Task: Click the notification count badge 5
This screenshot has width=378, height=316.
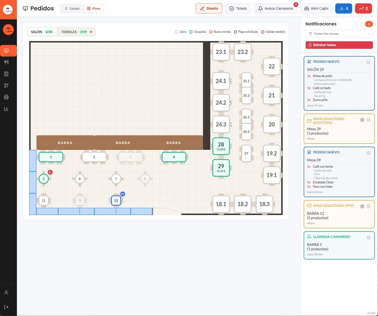Action: [x=369, y=24]
